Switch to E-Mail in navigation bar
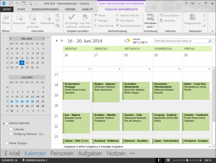 tap(13, 153)
